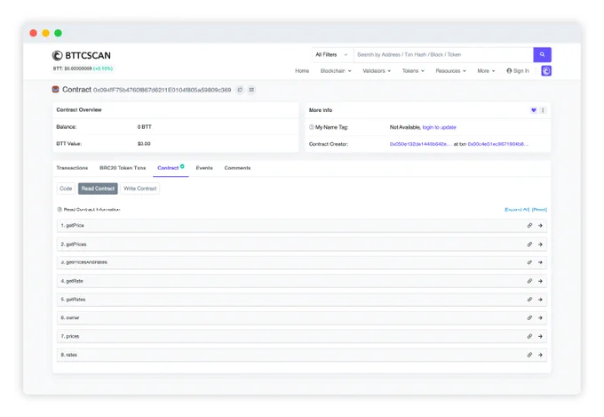
Task: Click the My Name Tag help icon
Action: (311, 127)
